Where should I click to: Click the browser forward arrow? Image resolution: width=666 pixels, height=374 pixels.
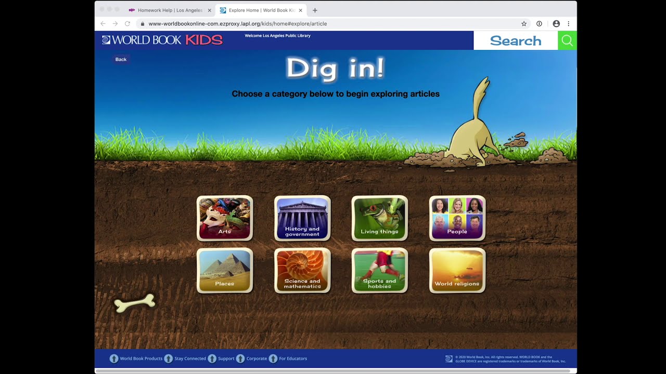(x=115, y=23)
